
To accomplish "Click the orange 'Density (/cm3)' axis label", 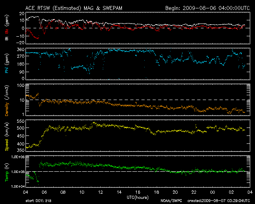I will tap(6, 100).
